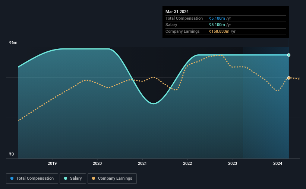Click the teal Salary legend dot
This screenshot has height=189, width=306.
[x=66, y=178]
